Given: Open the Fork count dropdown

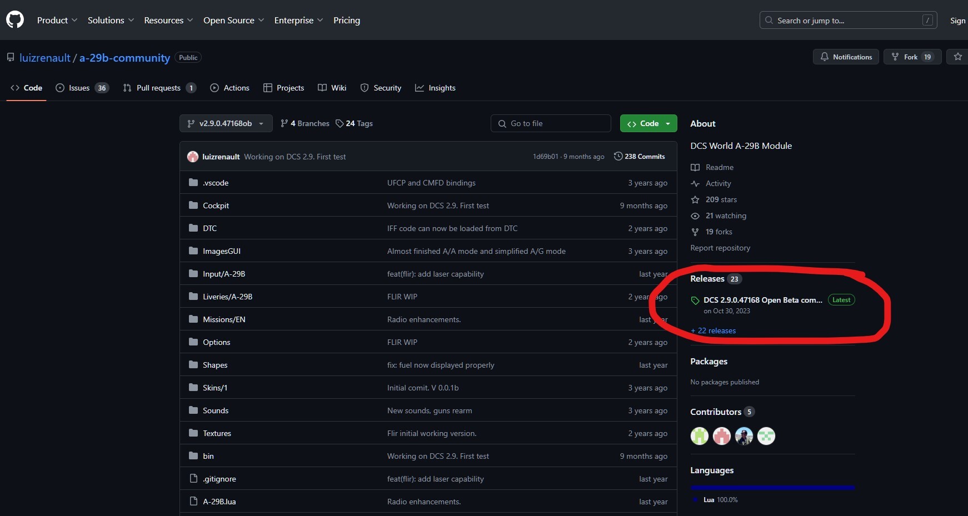Looking at the screenshot, I should (912, 57).
